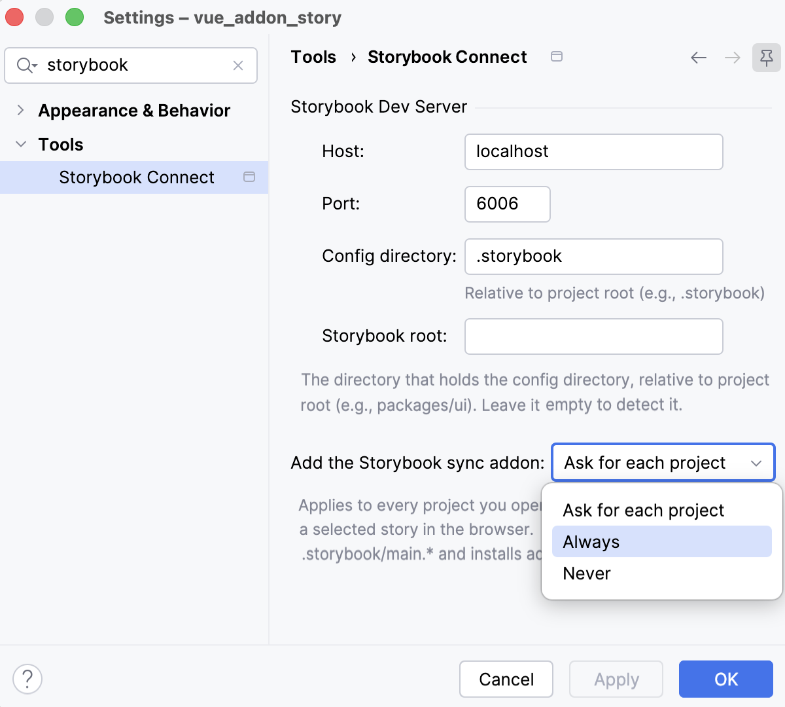Image resolution: width=785 pixels, height=707 pixels.
Task: Click the 'Relative to project root' hint text
Action: point(614,293)
